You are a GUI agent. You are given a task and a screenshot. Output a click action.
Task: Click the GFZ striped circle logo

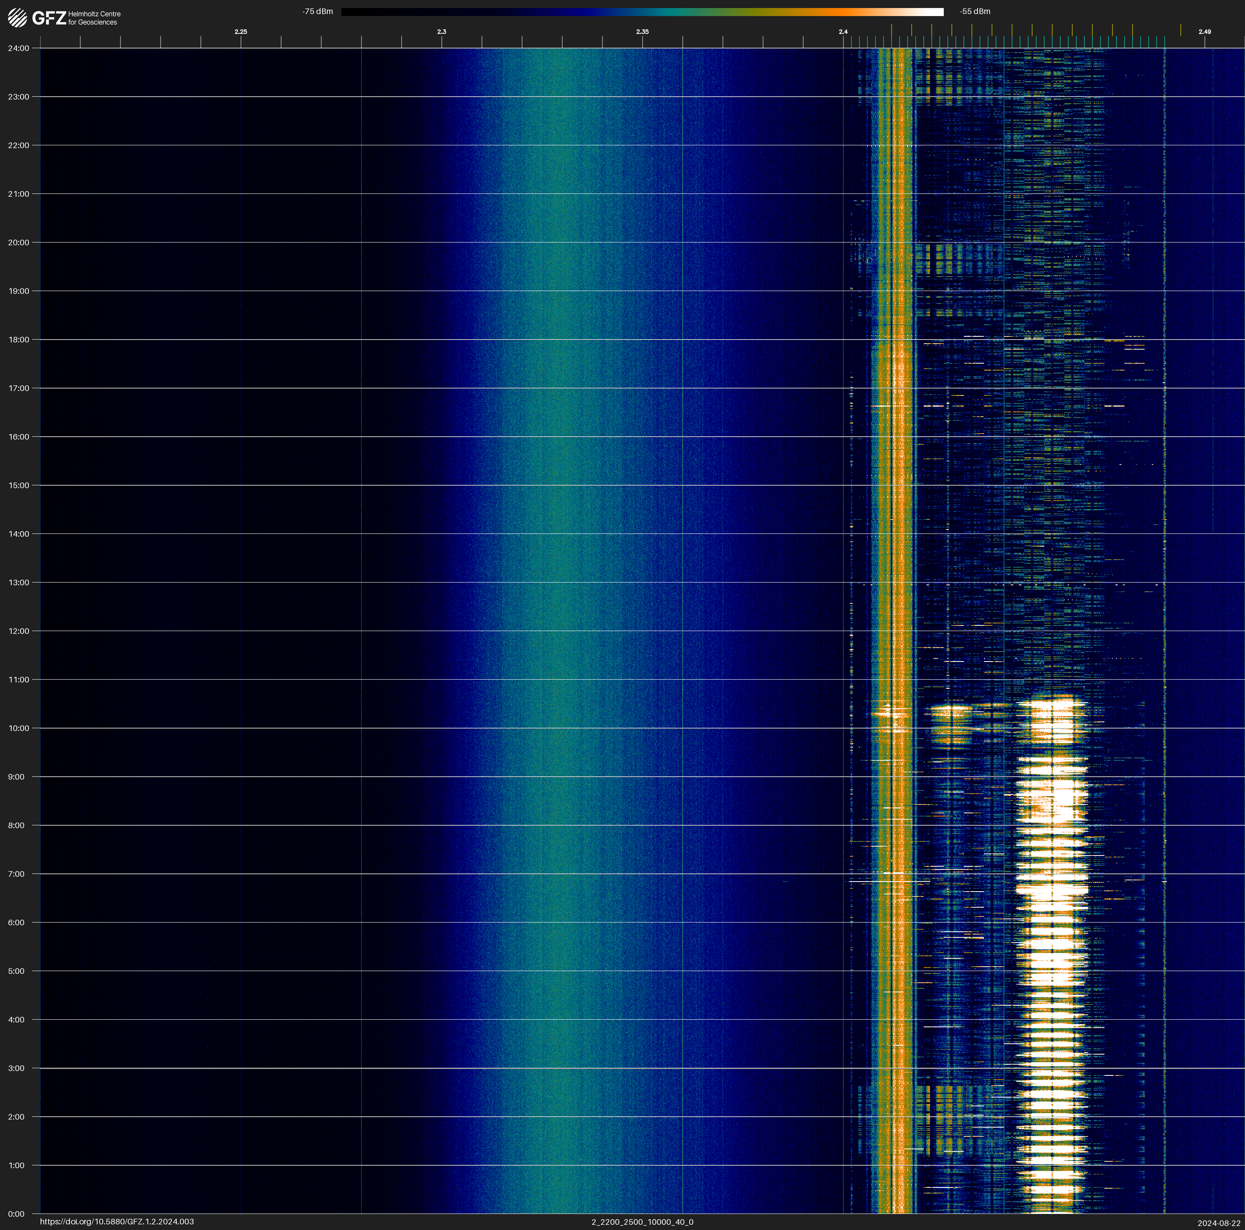[17, 18]
